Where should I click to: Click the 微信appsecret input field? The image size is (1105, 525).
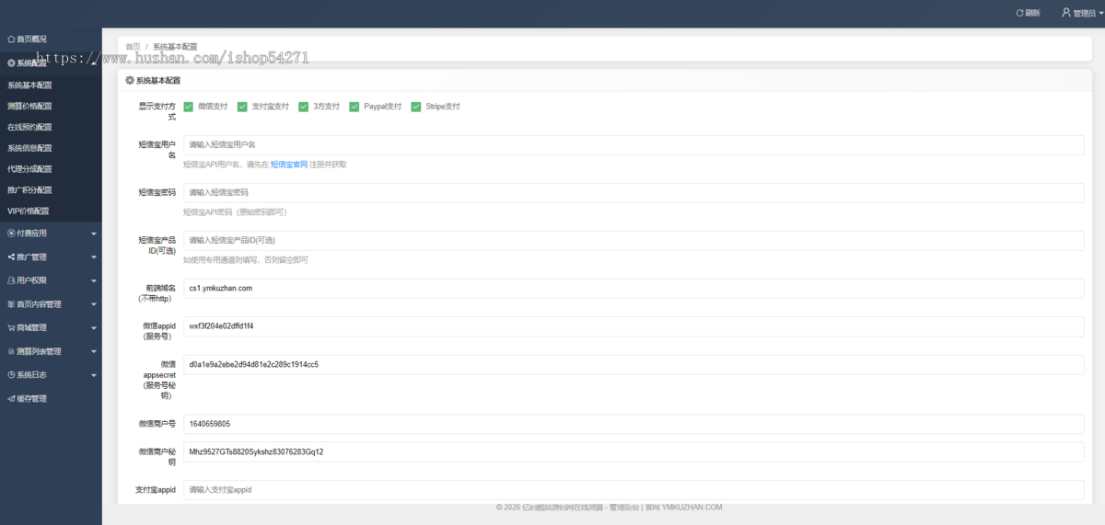[634, 365]
